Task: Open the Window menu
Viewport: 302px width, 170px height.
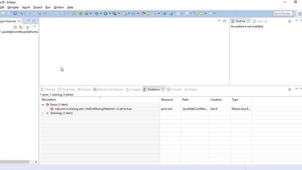Action: tap(59, 8)
